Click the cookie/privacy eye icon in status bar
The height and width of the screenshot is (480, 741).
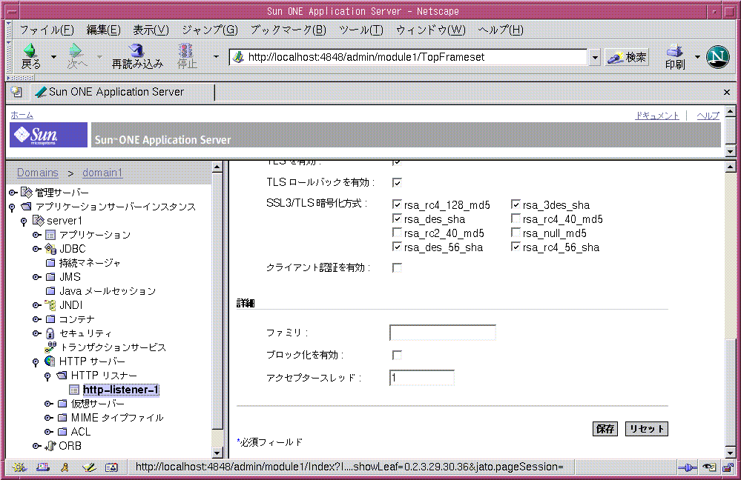(x=709, y=467)
